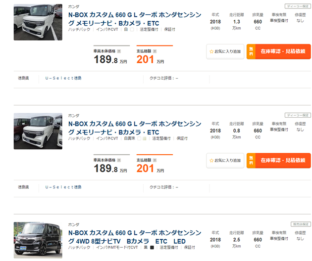The height and width of the screenshot is (261, 312).
Task: Open the 4WD 8型ナビTV listing title
Action: 134,237
